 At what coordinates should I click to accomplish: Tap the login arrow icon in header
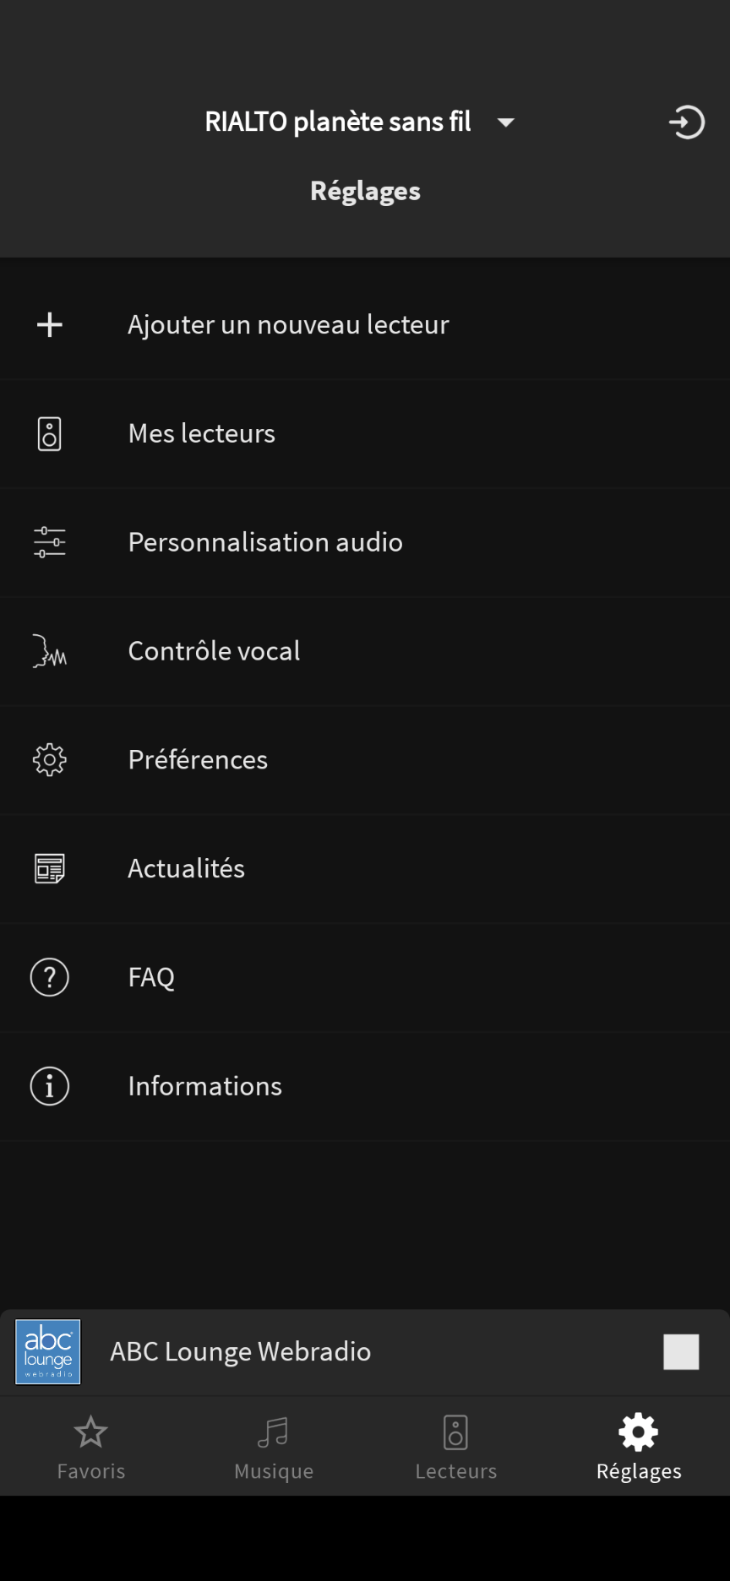pyautogui.click(x=686, y=122)
